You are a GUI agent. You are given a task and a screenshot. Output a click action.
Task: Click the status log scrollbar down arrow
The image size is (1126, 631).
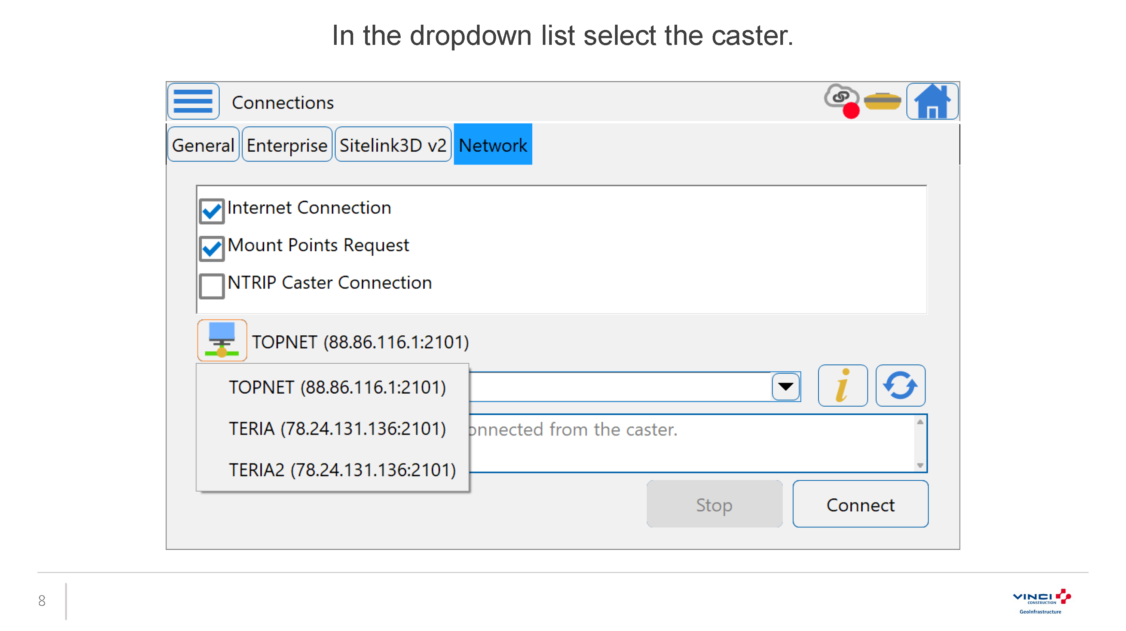(920, 465)
